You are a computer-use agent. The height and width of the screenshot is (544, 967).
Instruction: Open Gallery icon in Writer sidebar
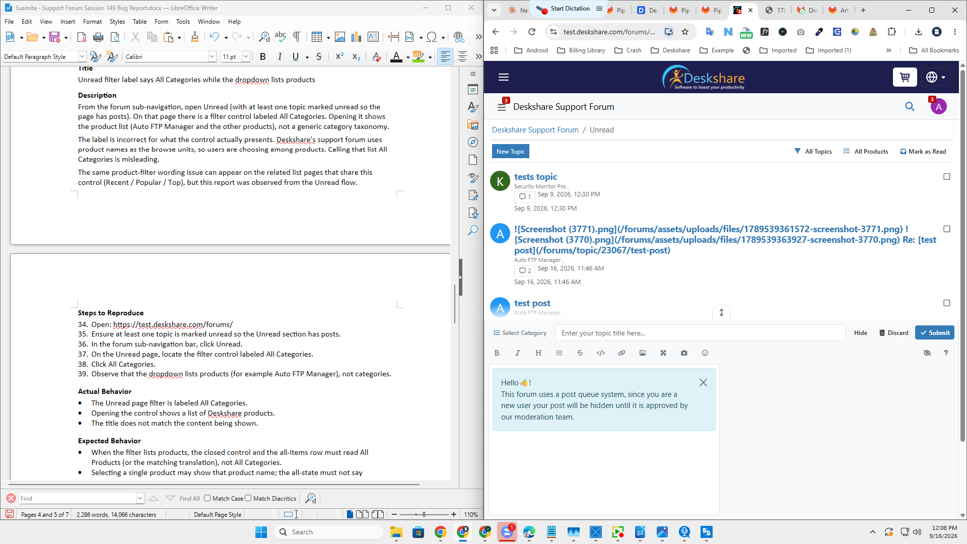click(472, 125)
